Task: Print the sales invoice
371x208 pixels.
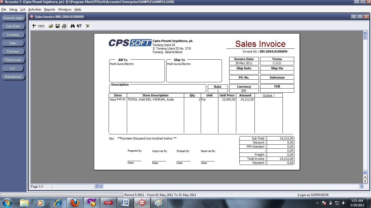Action: pos(64,26)
